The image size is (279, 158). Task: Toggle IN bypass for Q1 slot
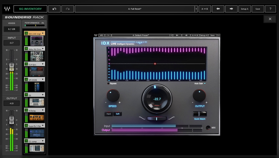(26, 95)
